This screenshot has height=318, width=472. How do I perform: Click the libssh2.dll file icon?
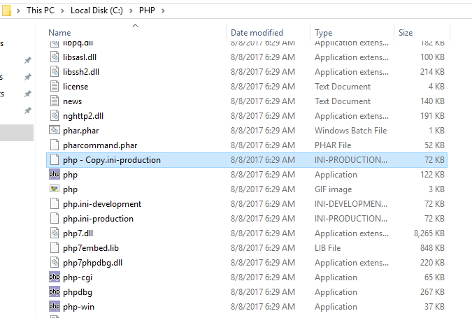click(55, 71)
